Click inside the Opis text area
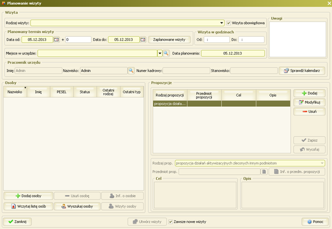 (x=282, y=195)
